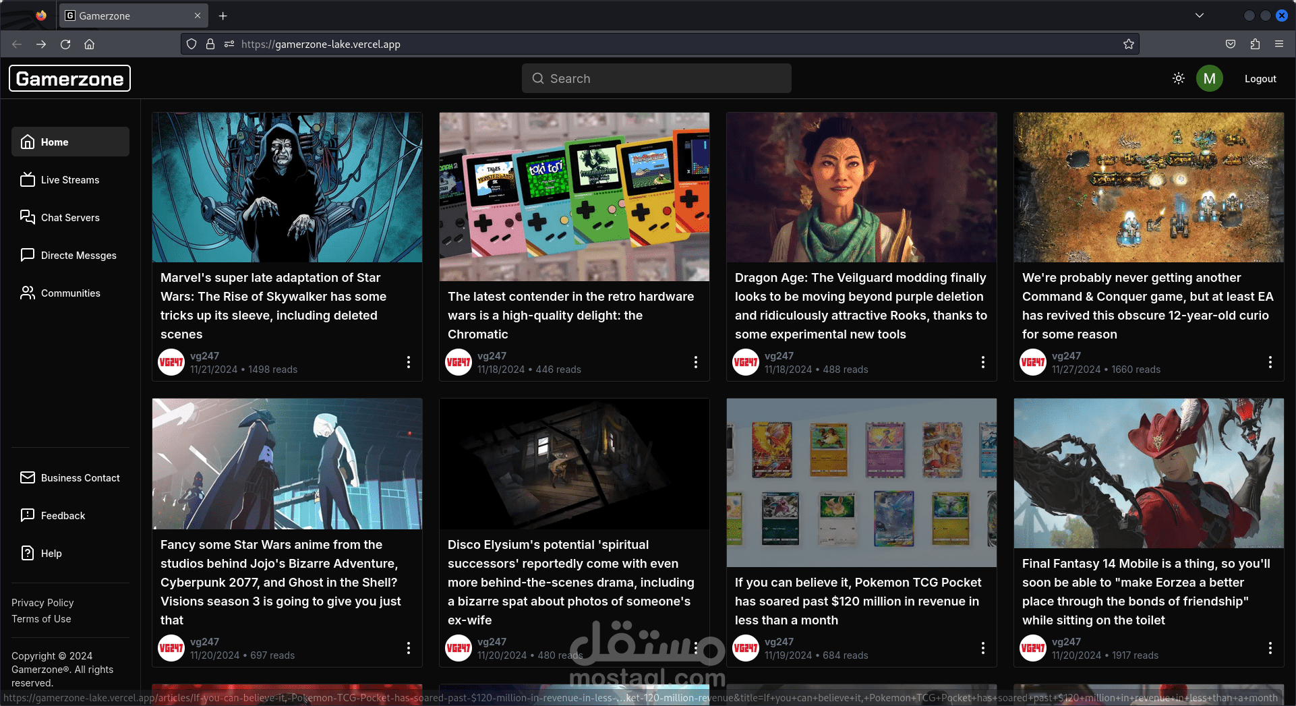Click the browser home button
1296x706 pixels.
[89, 44]
